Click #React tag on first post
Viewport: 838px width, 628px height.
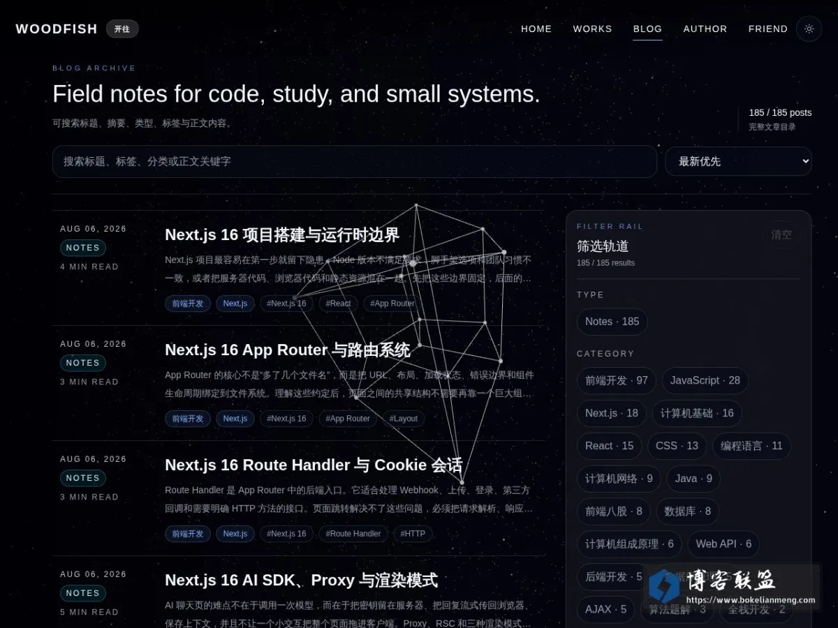pyautogui.click(x=339, y=304)
